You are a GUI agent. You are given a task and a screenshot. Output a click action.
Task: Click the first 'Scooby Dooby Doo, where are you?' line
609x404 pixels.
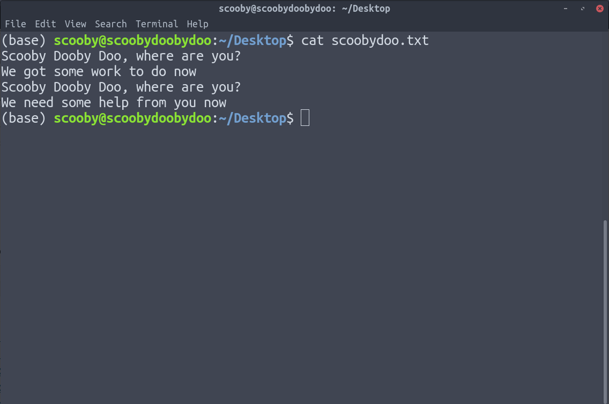tap(121, 56)
